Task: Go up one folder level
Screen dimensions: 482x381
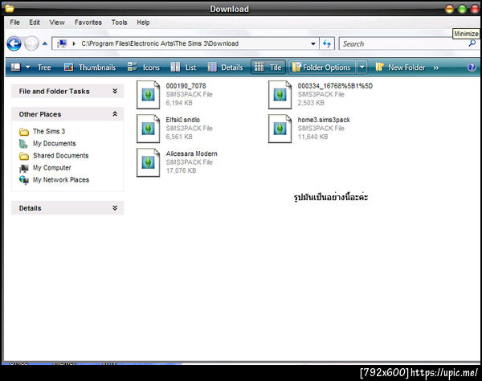Action: coord(45,43)
